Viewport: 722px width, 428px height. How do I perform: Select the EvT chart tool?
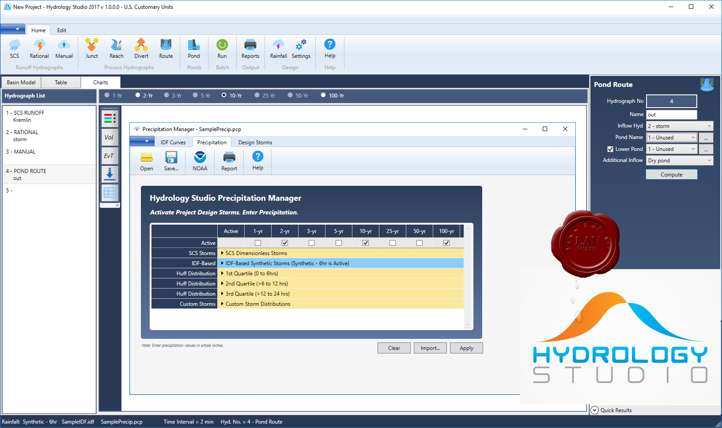click(x=110, y=156)
